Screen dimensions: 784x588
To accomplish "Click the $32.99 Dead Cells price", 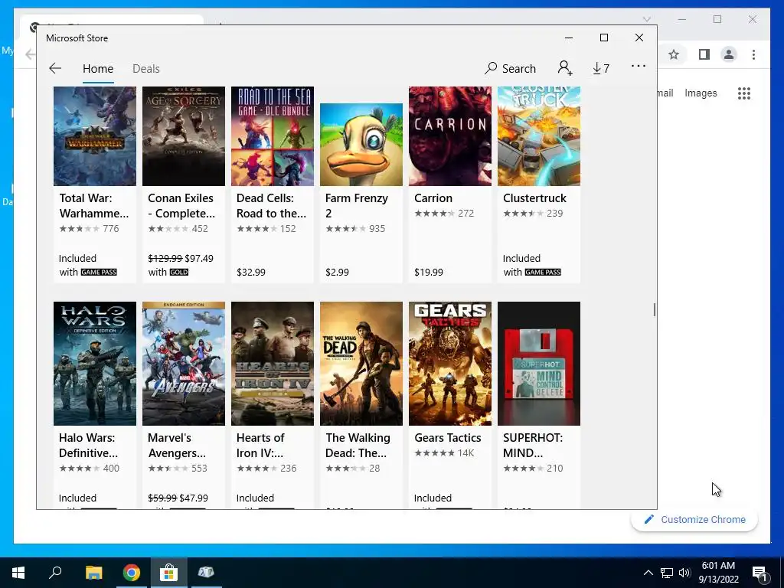I will pyautogui.click(x=251, y=272).
